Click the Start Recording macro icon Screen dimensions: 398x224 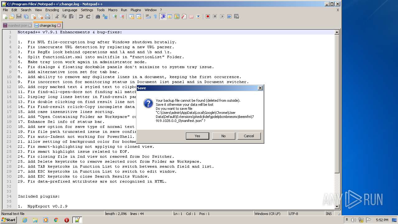point(208,16)
